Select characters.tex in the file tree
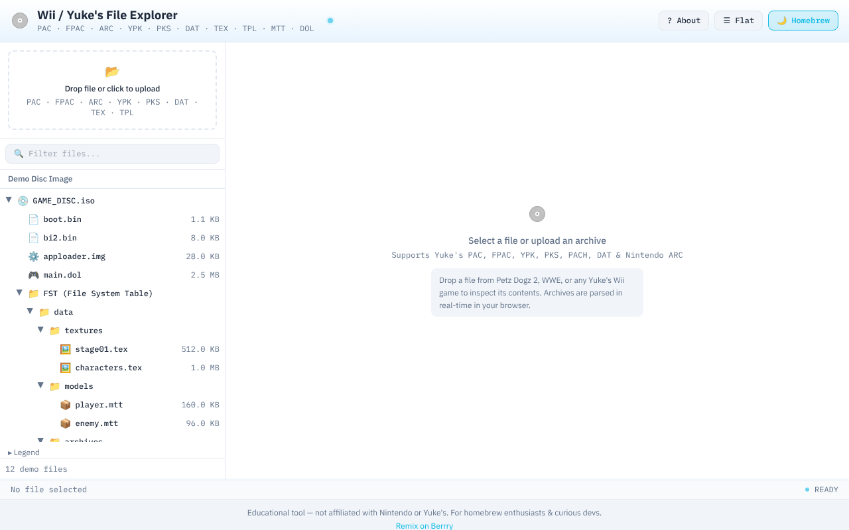The height and width of the screenshot is (530, 849). click(x=108, y=368)
